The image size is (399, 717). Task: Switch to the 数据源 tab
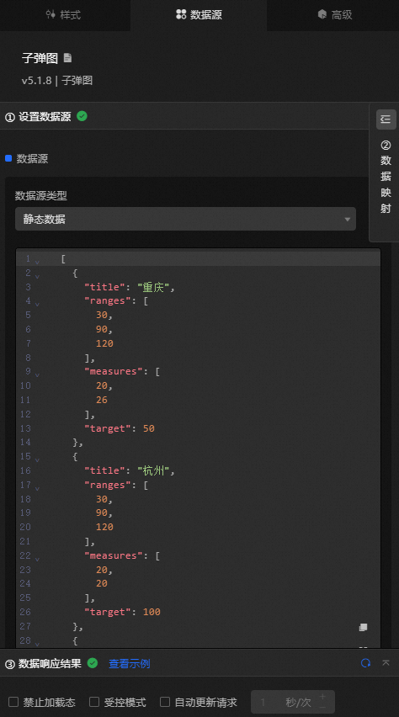coord(199,15)
